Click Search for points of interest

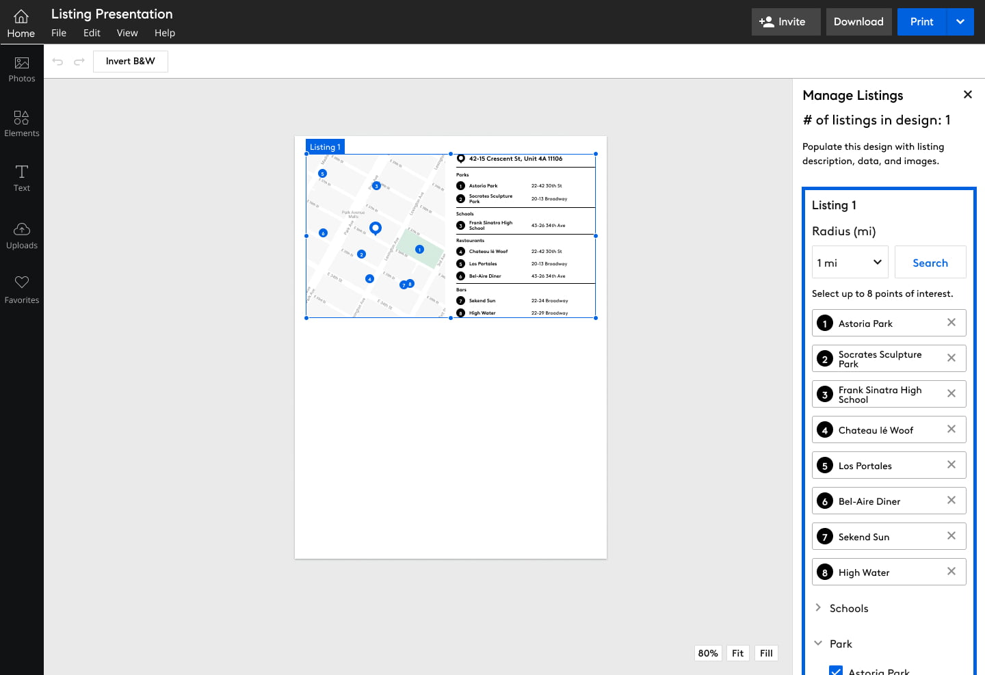click(930, 263)
